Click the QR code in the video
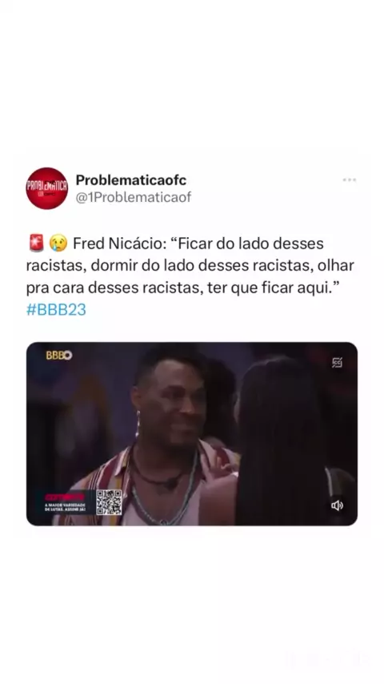384x684 pixels. coord(109,502)
